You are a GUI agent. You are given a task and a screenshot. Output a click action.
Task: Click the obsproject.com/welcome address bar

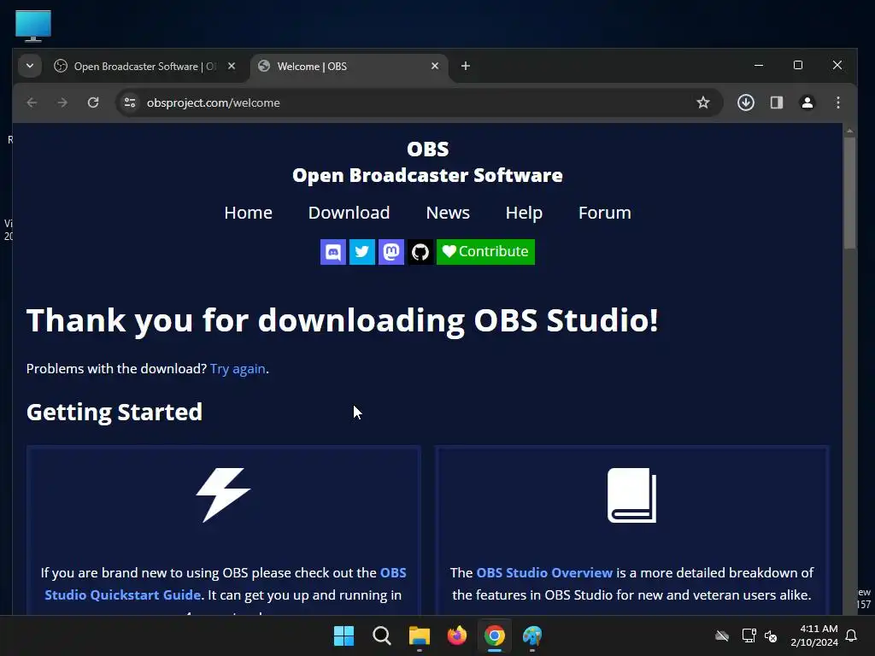coord(419,102)
